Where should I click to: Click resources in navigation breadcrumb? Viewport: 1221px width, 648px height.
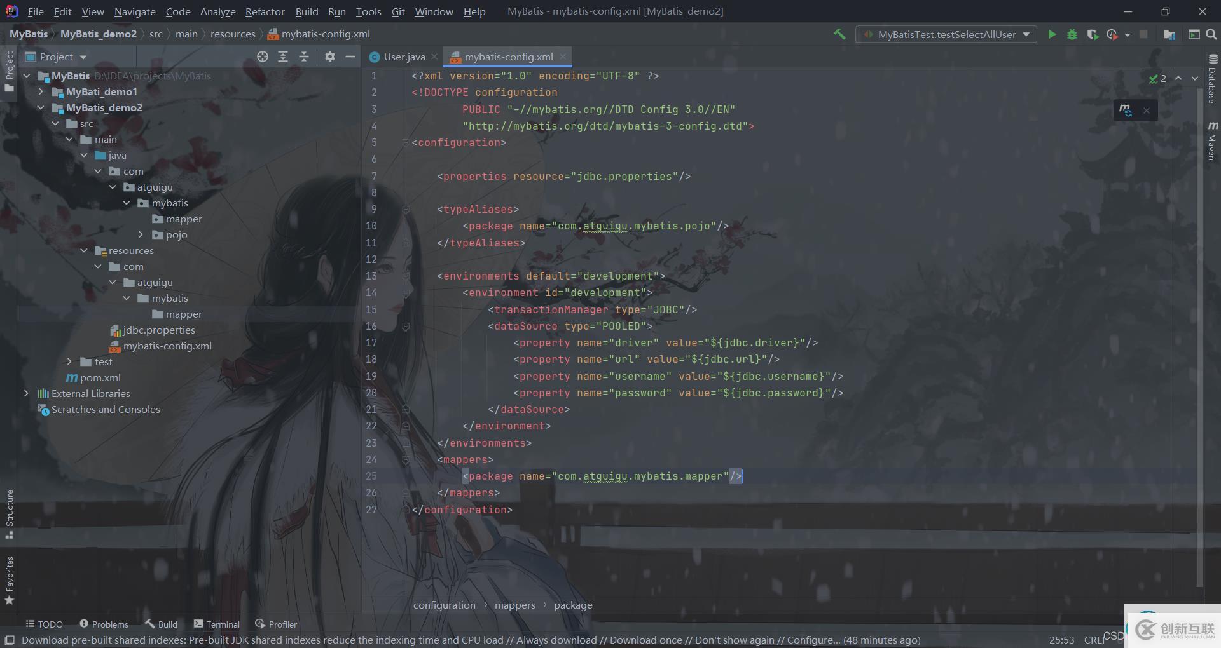[x=233, y=34]
